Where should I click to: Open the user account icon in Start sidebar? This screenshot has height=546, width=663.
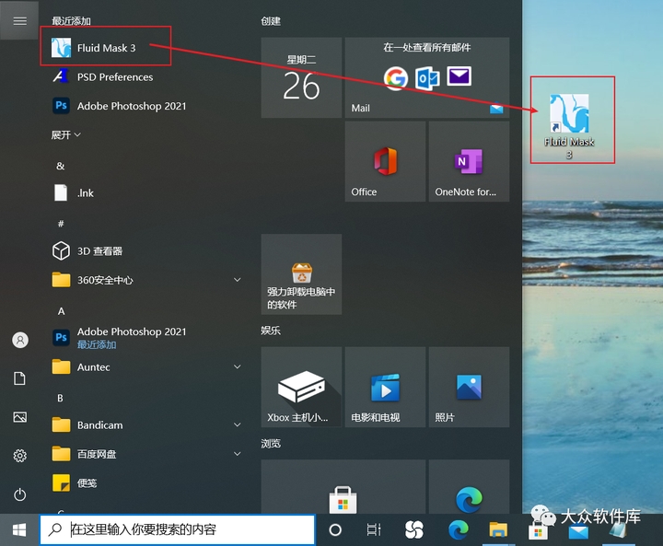click(x=20, y=340)
